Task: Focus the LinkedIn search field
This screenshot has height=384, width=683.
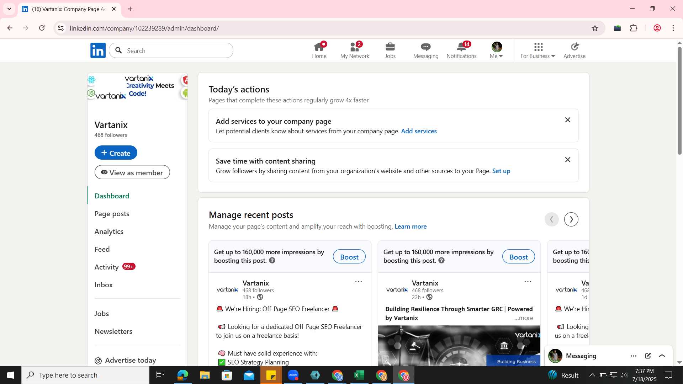Action: (171, 50)
